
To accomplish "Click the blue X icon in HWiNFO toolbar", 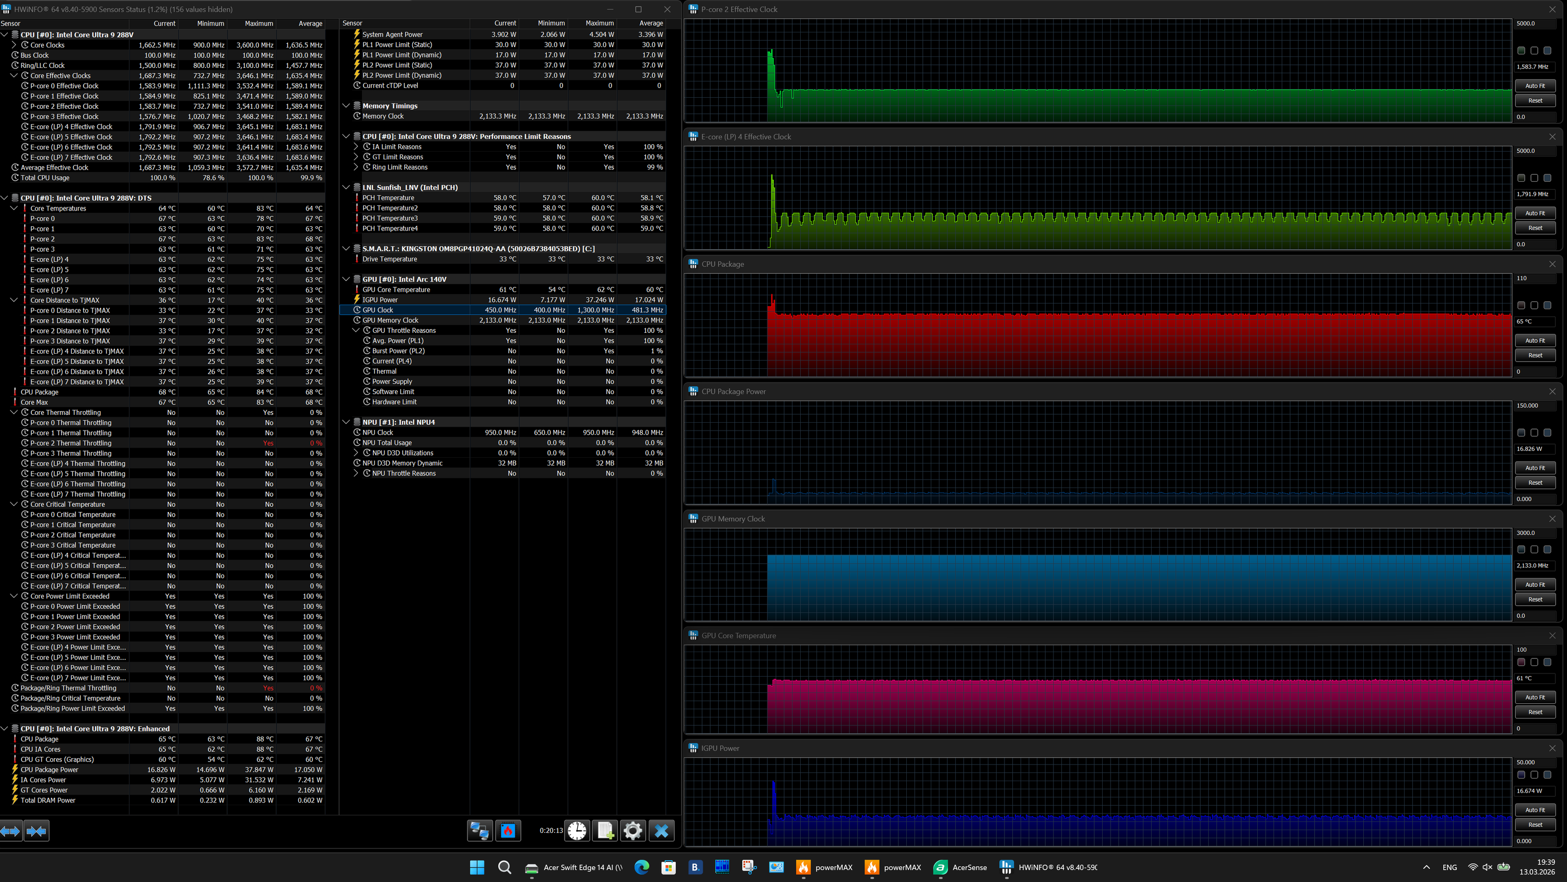I will click(x=661, y=831).
